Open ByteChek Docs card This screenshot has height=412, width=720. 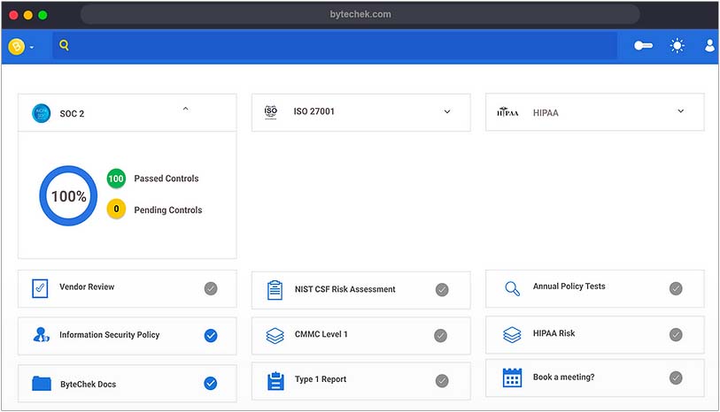click(x=128, y=384)
